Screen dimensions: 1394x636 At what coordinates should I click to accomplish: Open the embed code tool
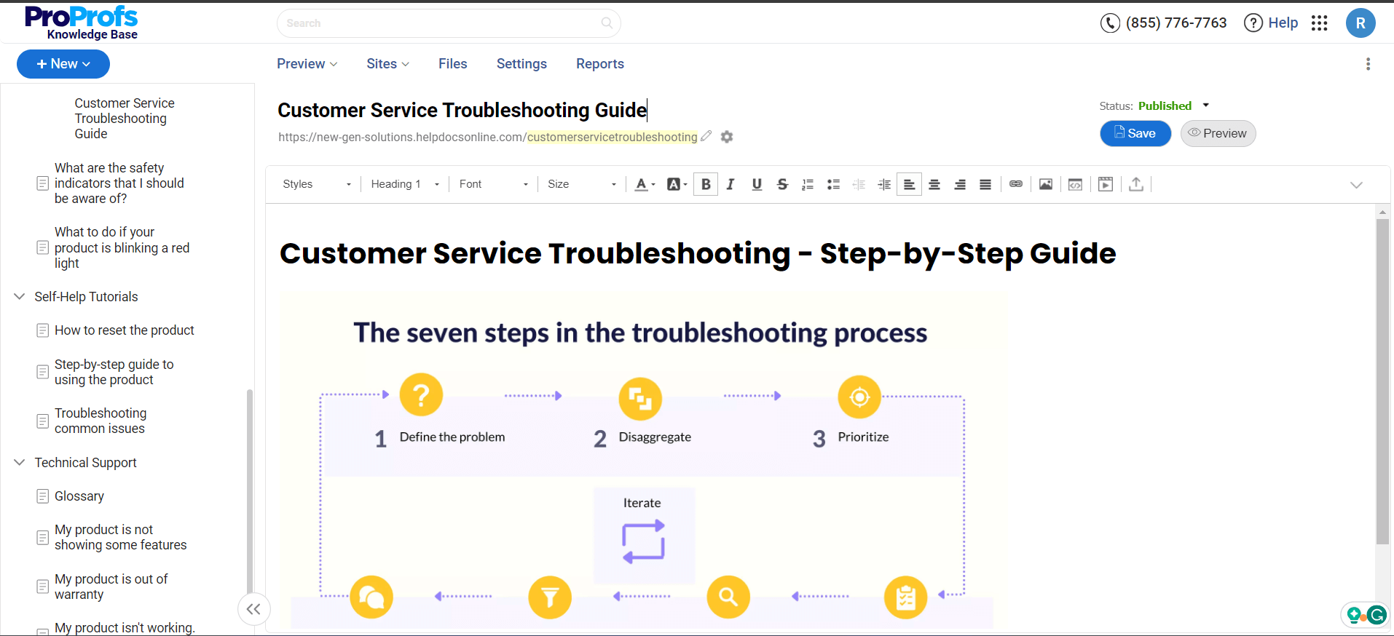point(1075,184)
